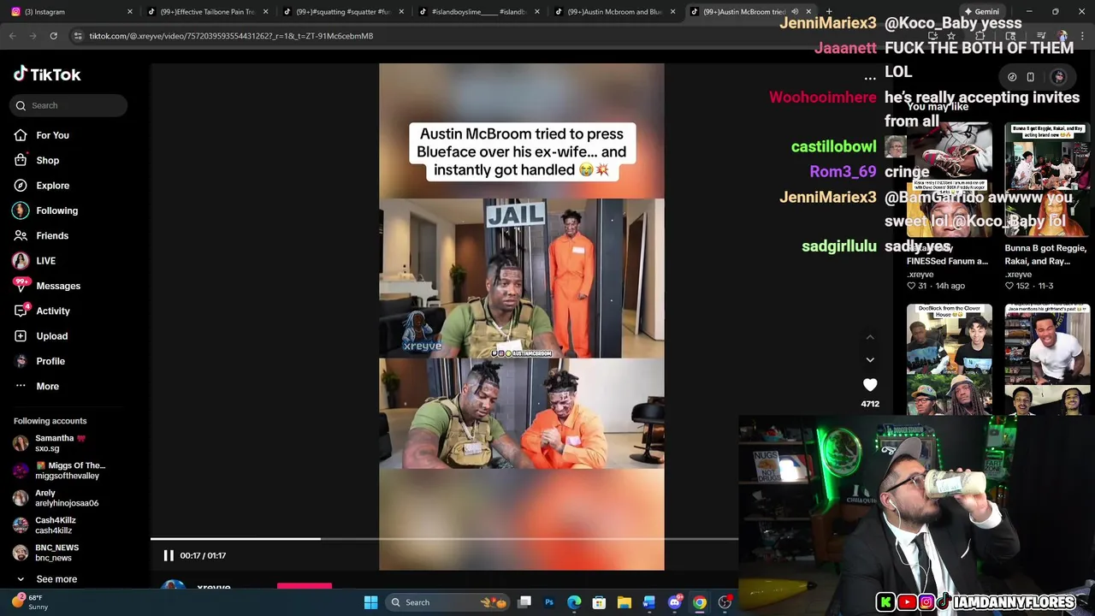The width and height of the screenshot is (1095, 616).
Task: Open Messages in the sidebar
Action: point(57,286)
